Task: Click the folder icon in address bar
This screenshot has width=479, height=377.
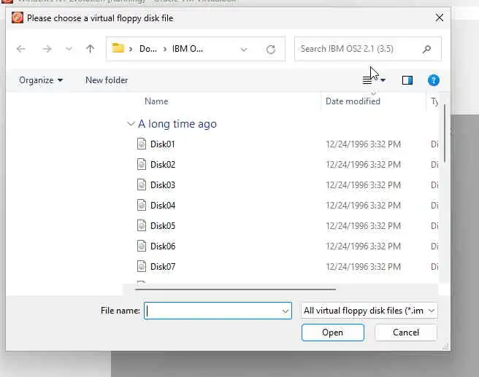Action: tap(118, 48)
